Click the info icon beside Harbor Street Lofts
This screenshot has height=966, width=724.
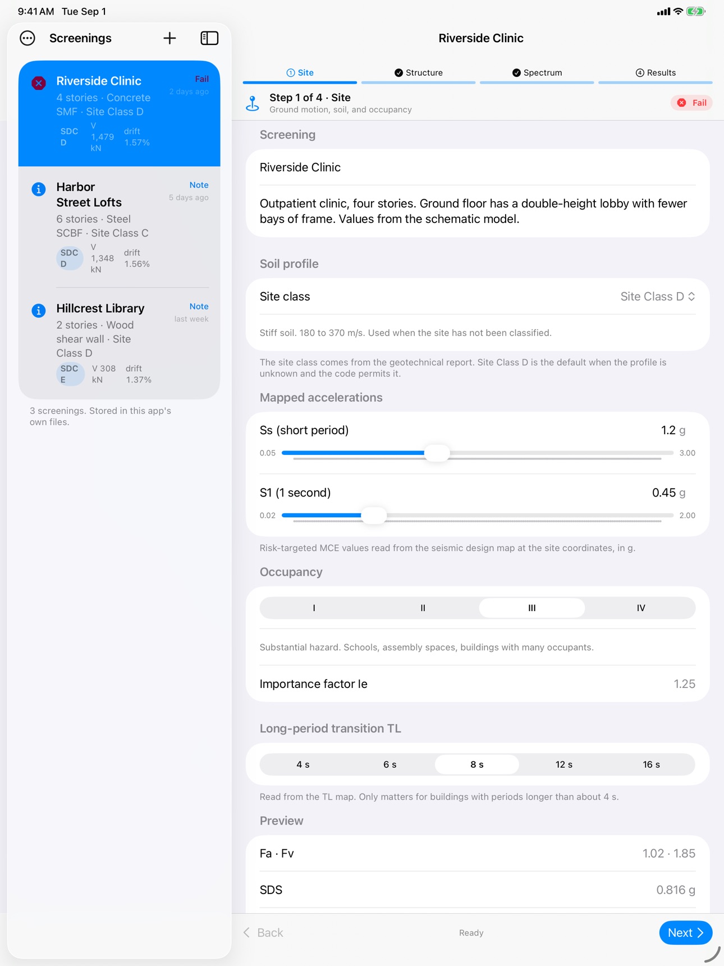pos(39,189)
